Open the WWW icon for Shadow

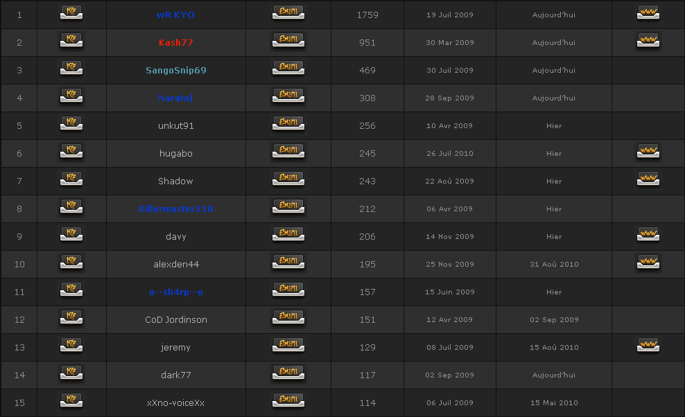[648, 179]
